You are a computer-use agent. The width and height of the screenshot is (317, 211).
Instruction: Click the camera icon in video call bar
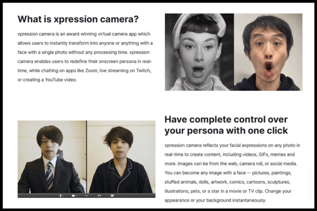click(73, 196)
